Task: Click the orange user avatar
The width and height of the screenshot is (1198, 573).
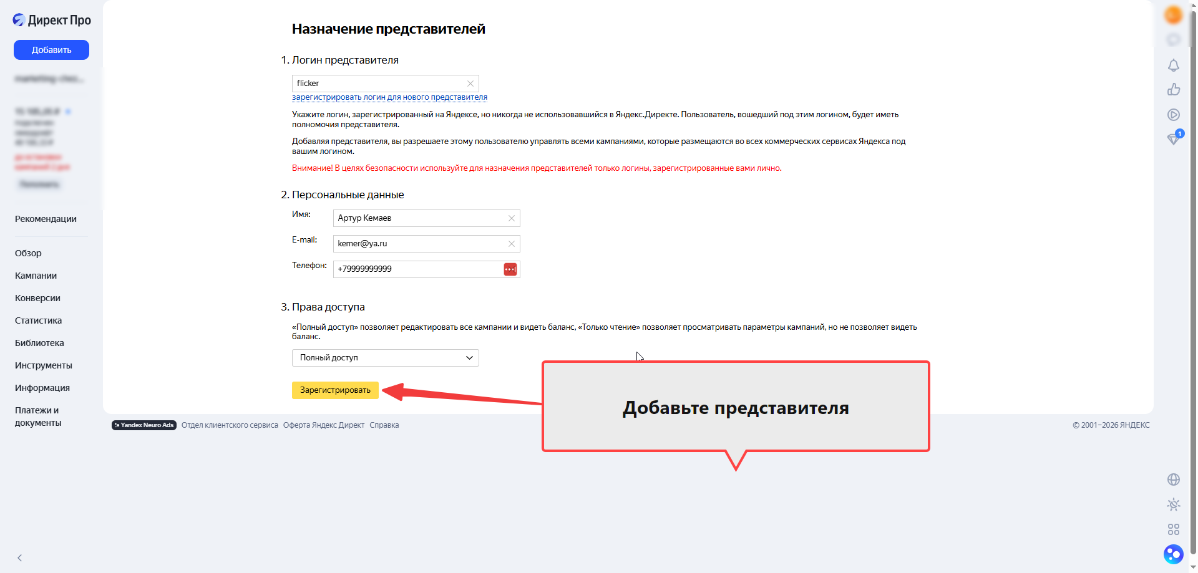Action: tap(1173, 15)
